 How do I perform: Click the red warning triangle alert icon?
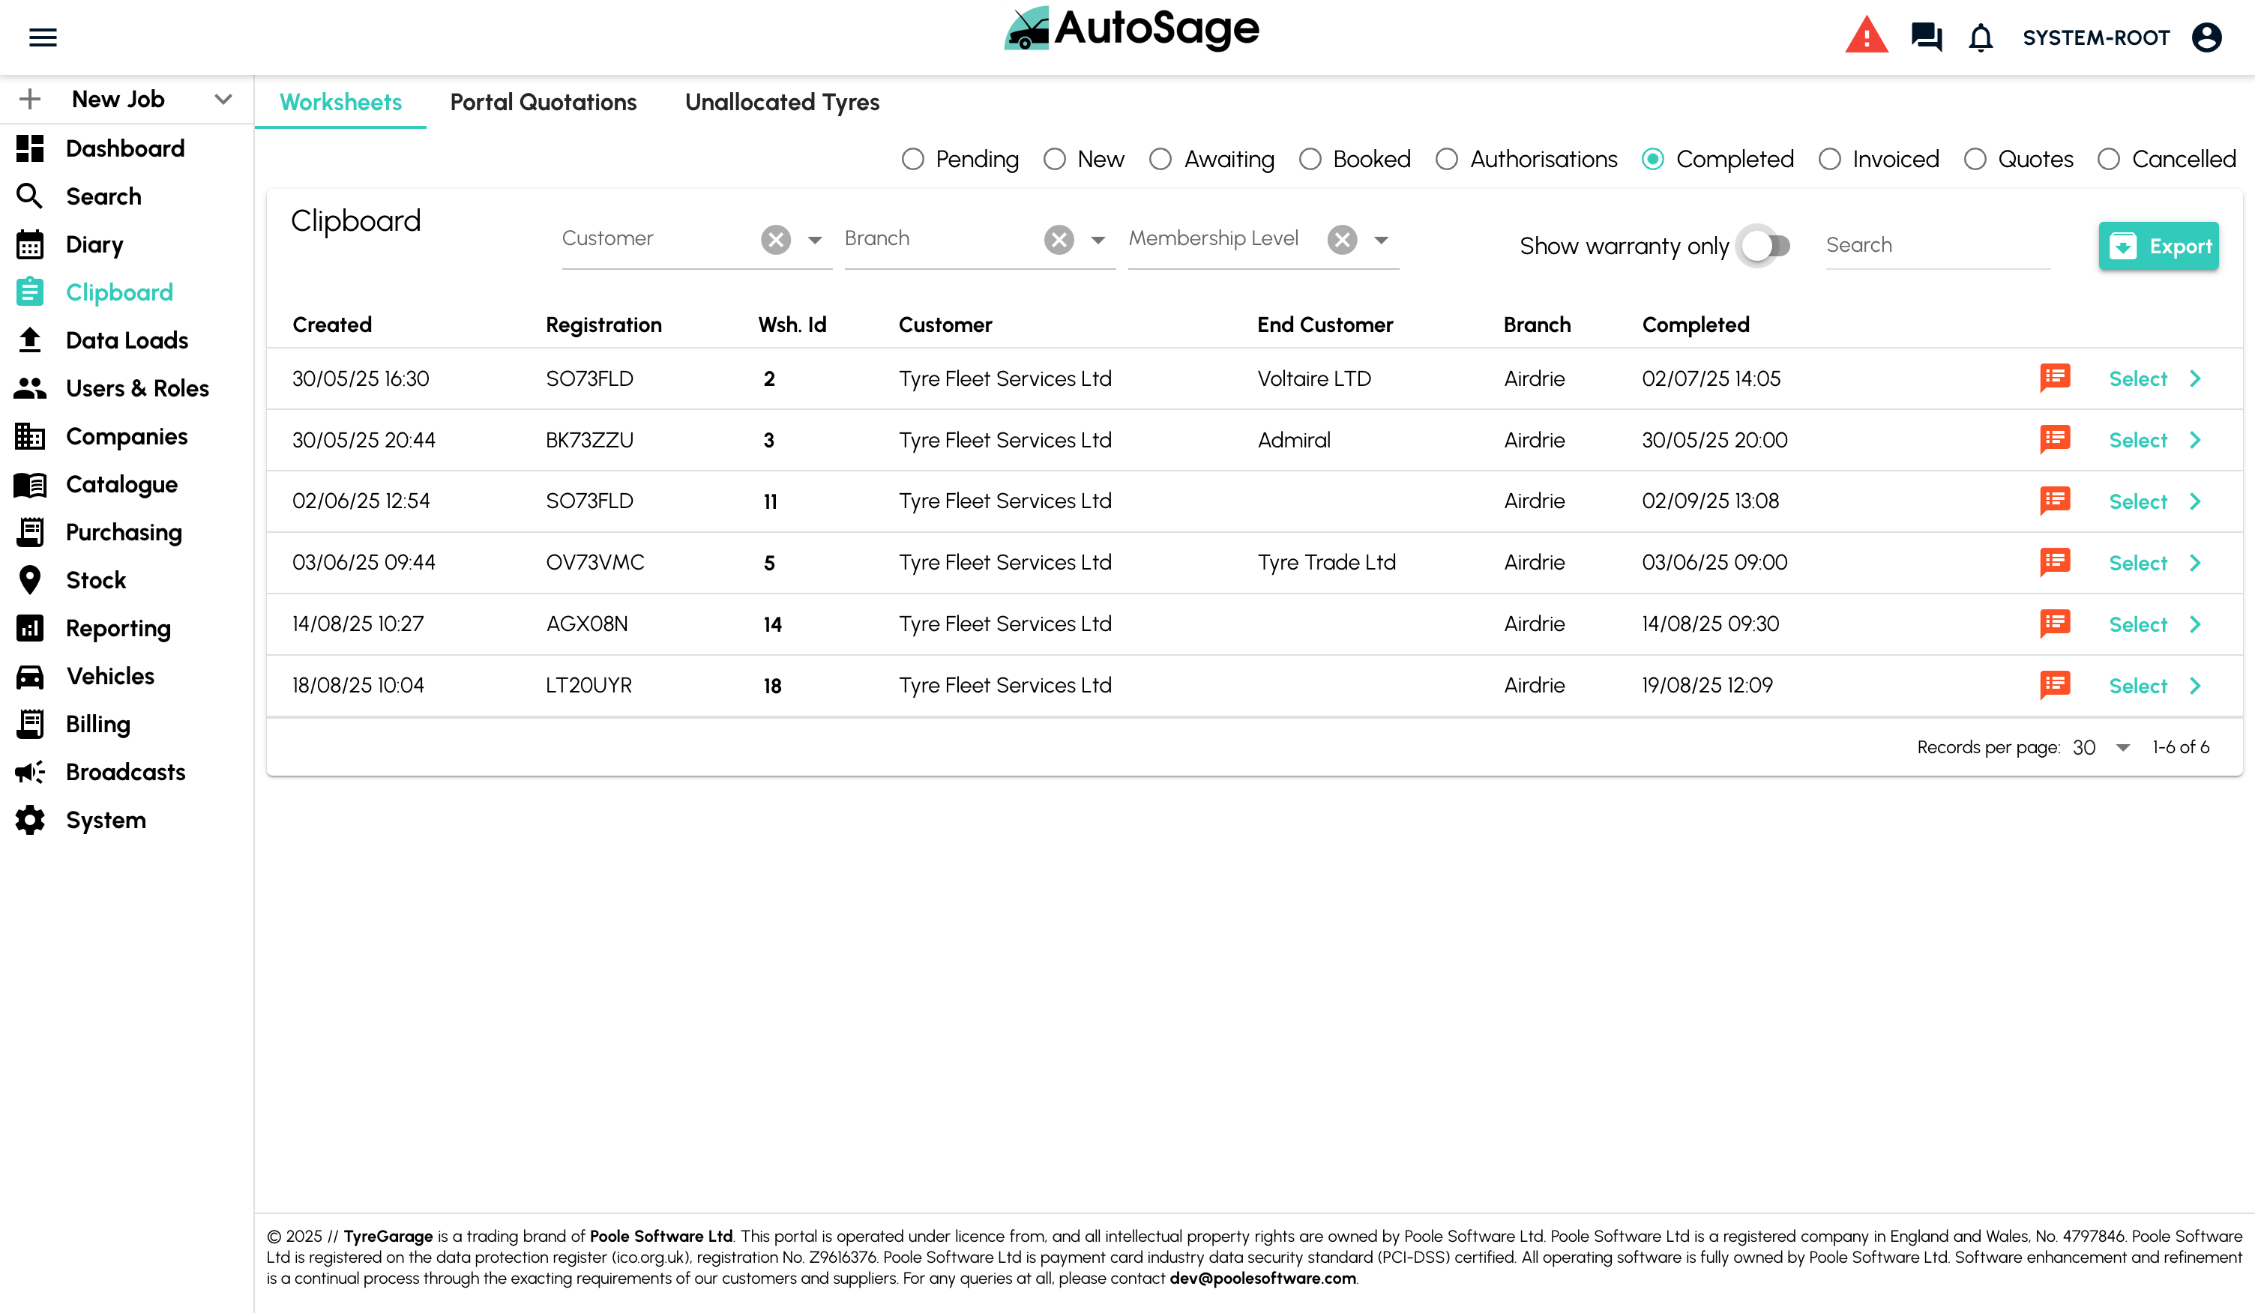1866,37
